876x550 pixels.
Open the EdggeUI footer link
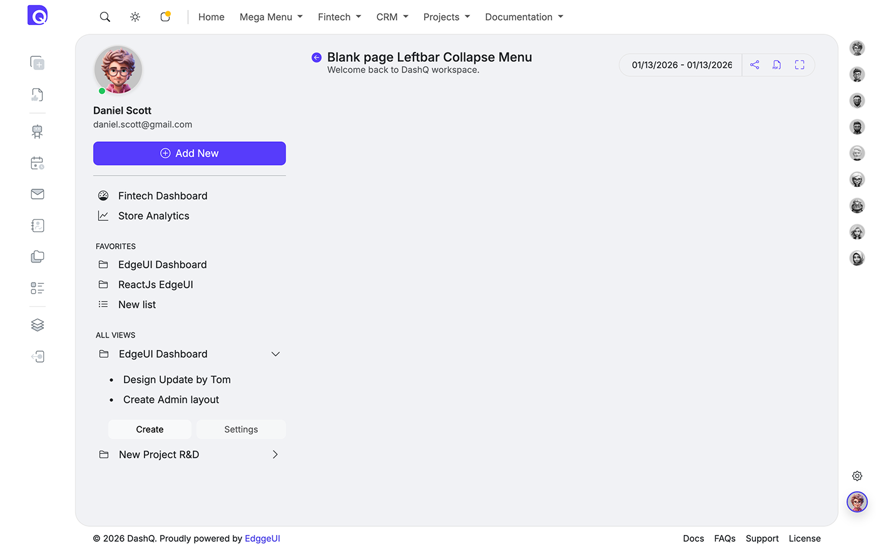tap(262, 539)
